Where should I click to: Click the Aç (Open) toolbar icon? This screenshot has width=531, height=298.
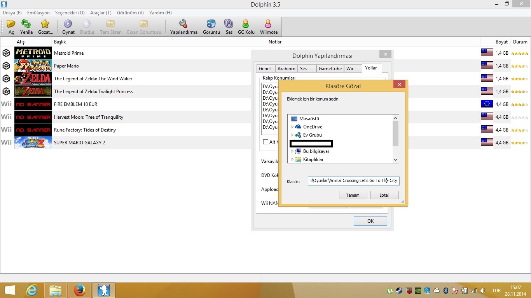point(11,24)
